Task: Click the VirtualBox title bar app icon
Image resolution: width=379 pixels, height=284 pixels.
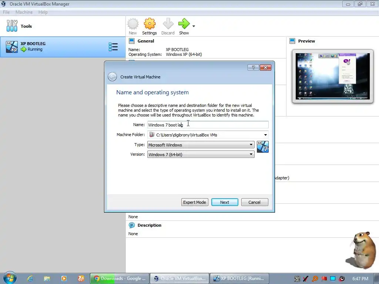Action: tap(4, 4)
